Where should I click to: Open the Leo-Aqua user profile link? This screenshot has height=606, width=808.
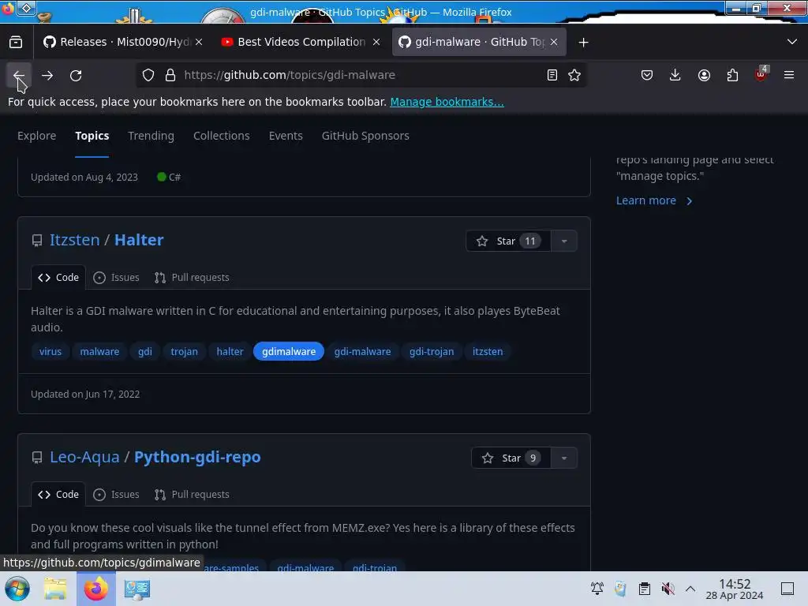(x=84, y=457)
